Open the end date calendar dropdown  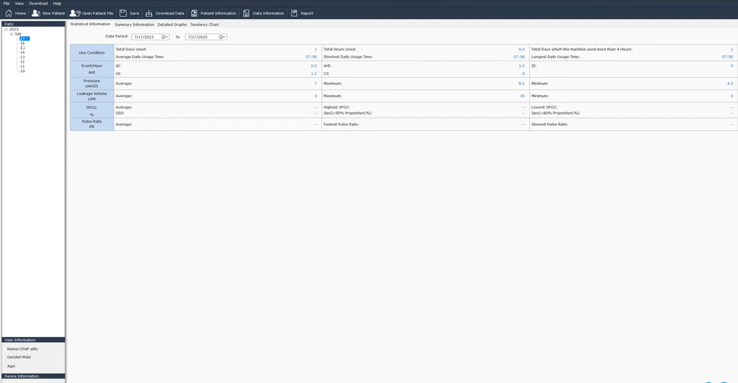coord(222,37)
